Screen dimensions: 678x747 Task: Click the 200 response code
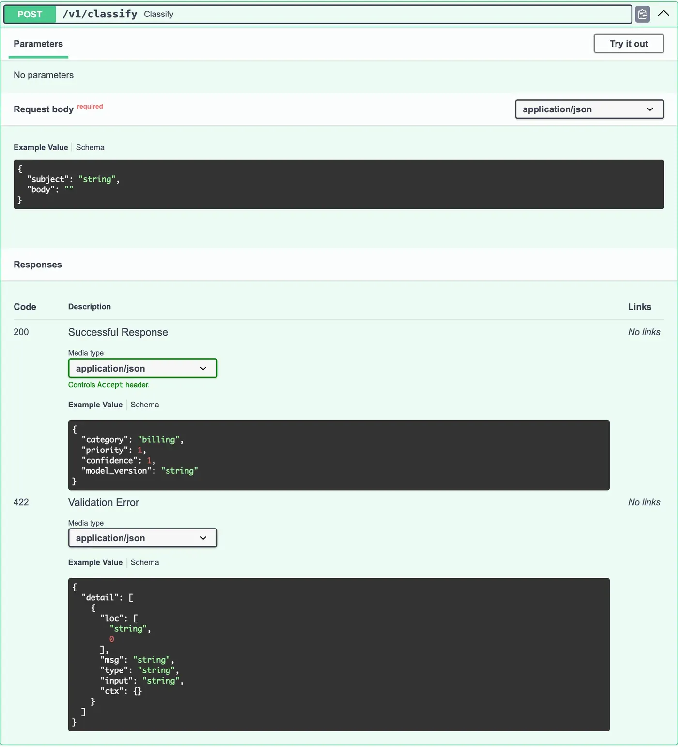pos(21,332)
